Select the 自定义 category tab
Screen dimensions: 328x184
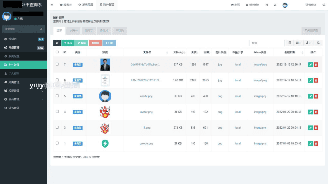(x=104, y=30)
